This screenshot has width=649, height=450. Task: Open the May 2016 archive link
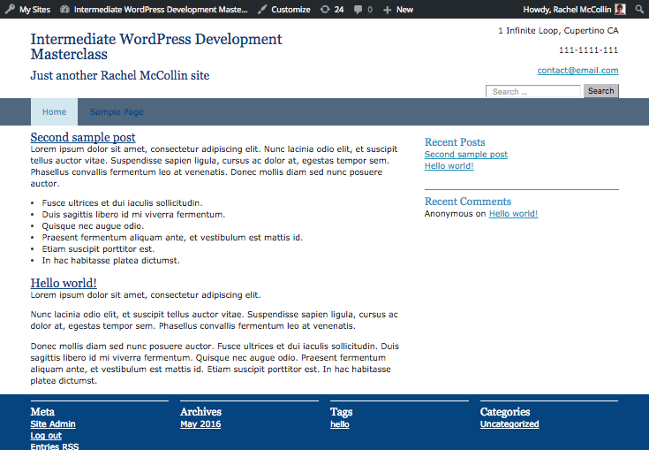click(200, 423)
